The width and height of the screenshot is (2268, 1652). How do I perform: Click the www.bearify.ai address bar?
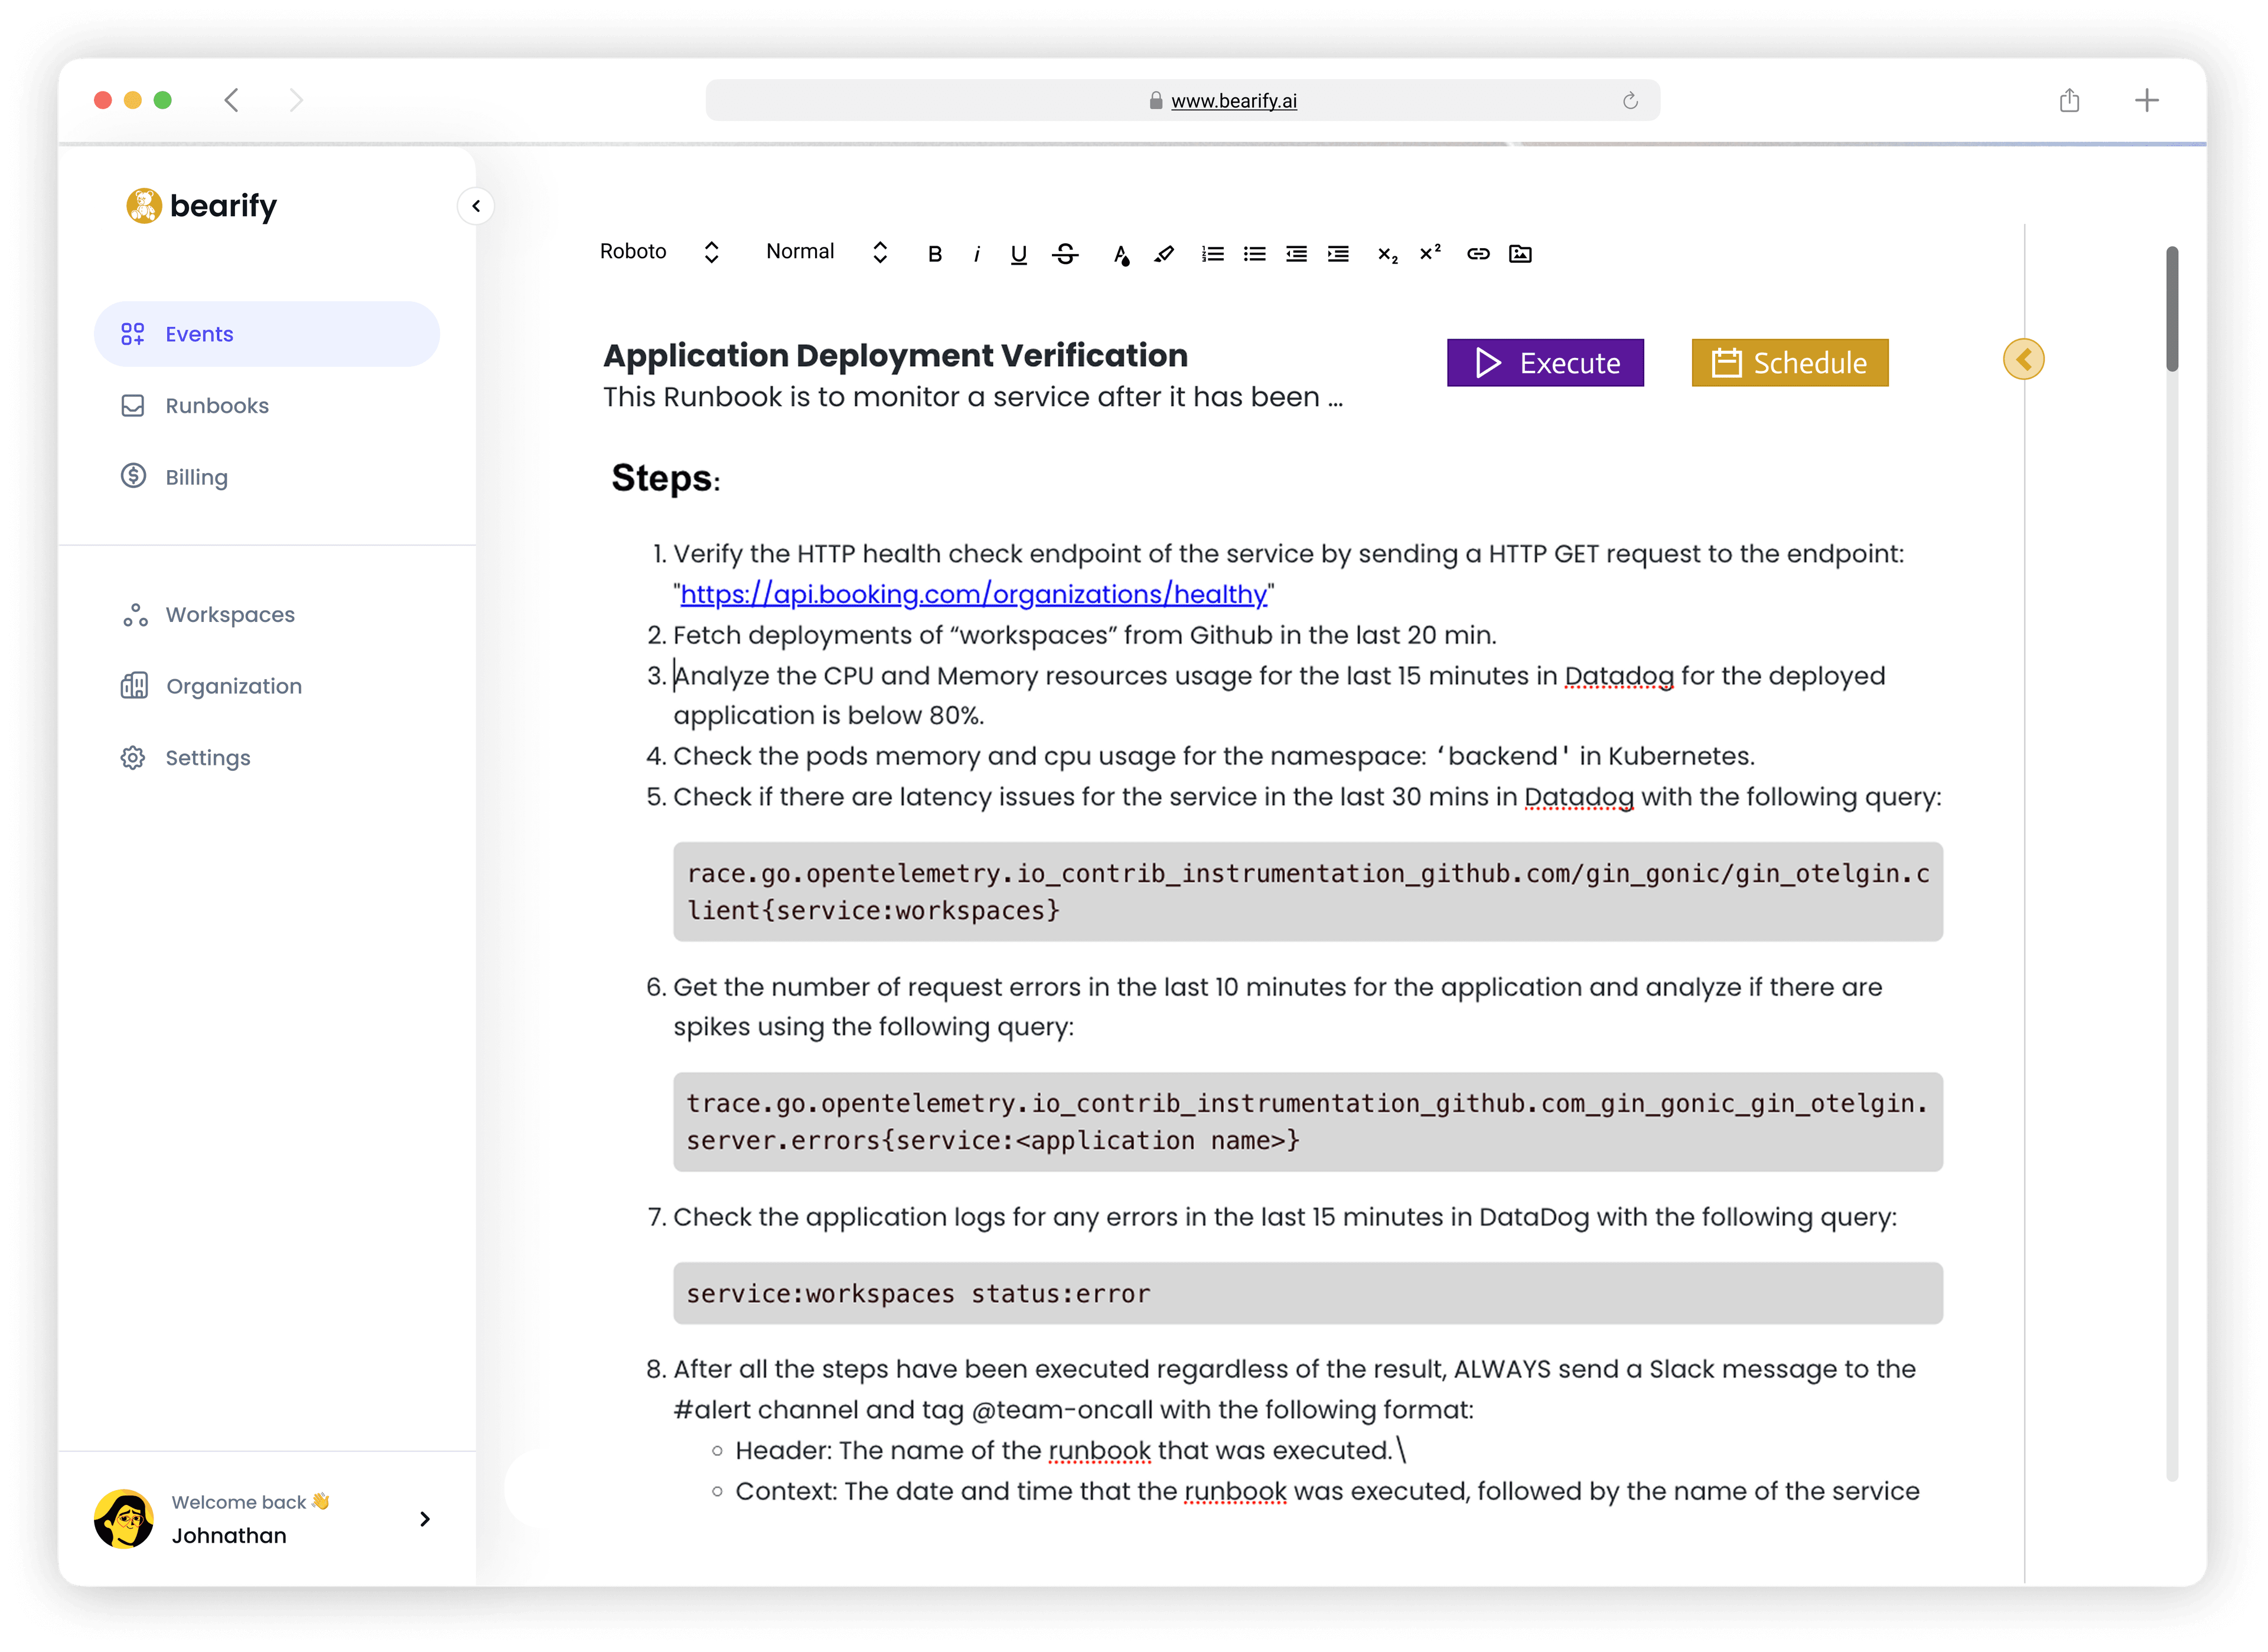(x=1182, y=100)
